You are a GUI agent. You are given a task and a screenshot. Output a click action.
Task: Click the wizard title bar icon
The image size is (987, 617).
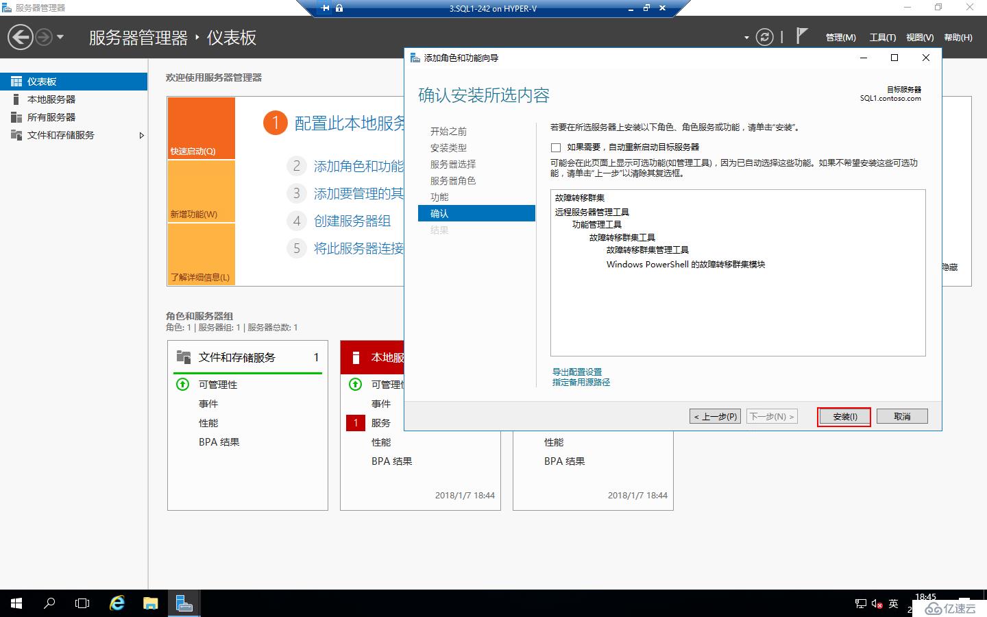[x=415, y=58]
